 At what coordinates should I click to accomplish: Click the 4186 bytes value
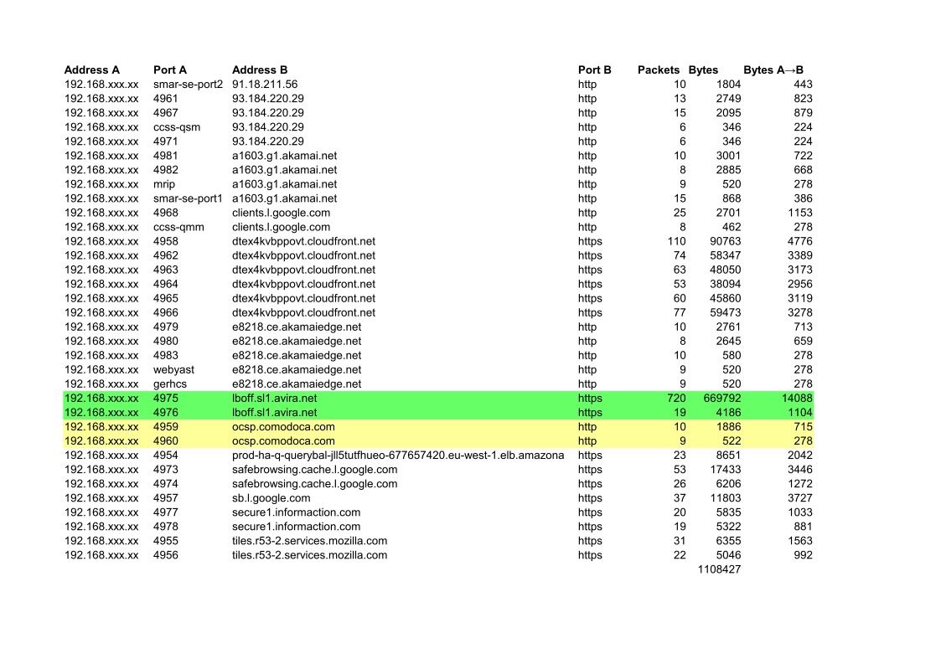[728, 413]
